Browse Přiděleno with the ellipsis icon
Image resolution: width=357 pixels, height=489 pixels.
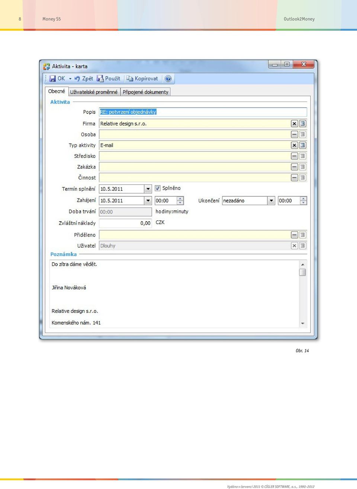tap(294, 235)
